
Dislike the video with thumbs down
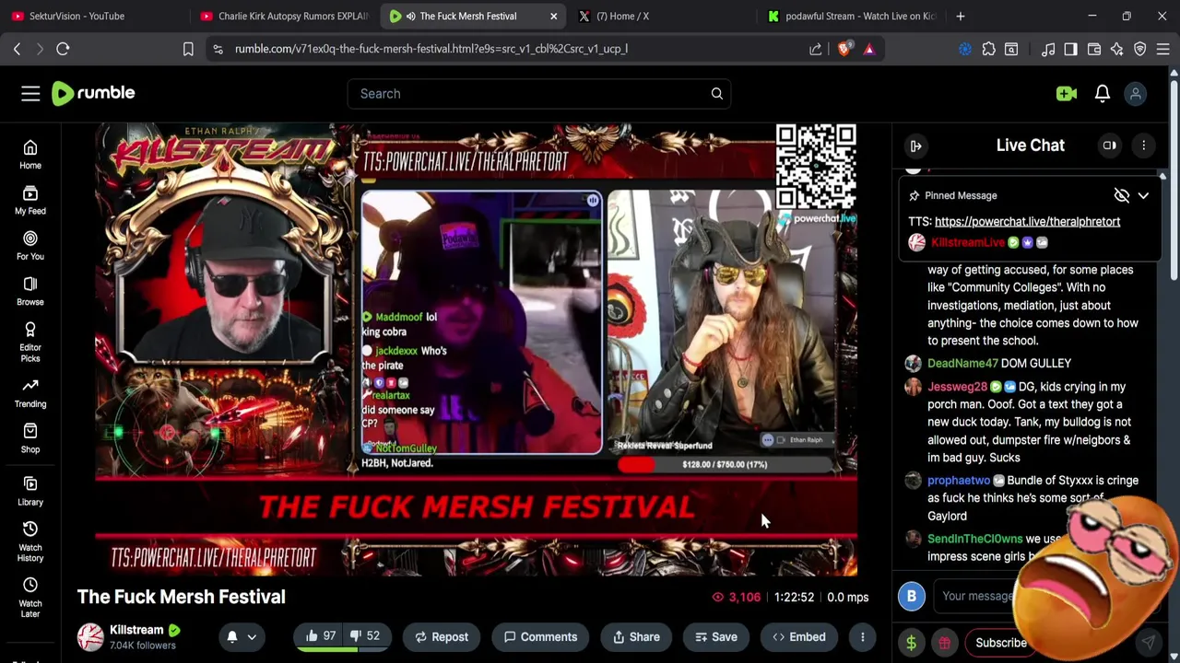(x=366, y=636)
